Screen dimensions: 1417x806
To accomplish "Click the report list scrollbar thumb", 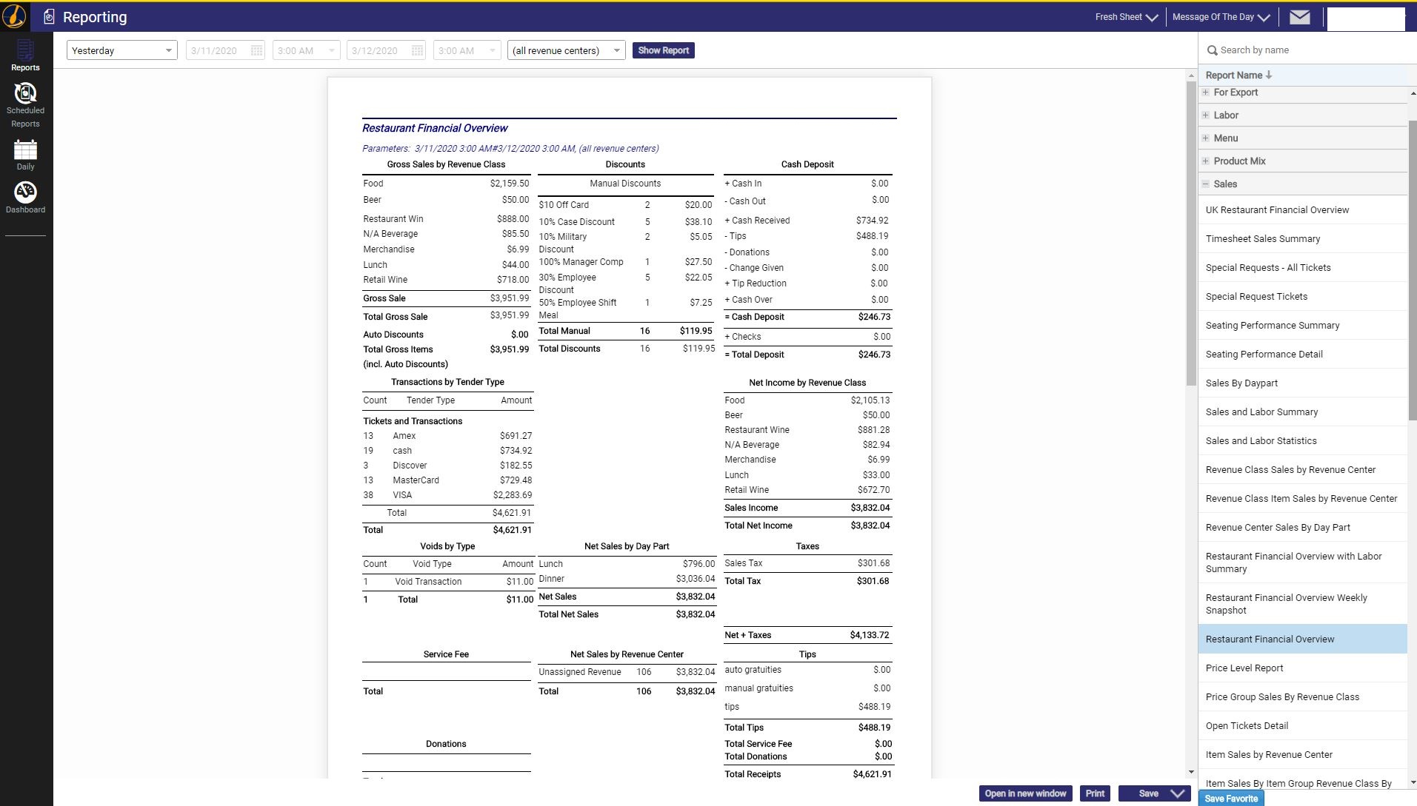I will point(1412,270).
